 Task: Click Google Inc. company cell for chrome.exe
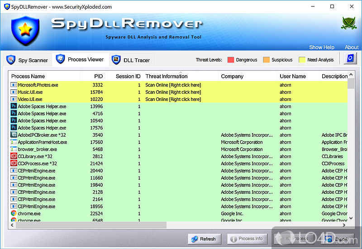click(232, 214)
